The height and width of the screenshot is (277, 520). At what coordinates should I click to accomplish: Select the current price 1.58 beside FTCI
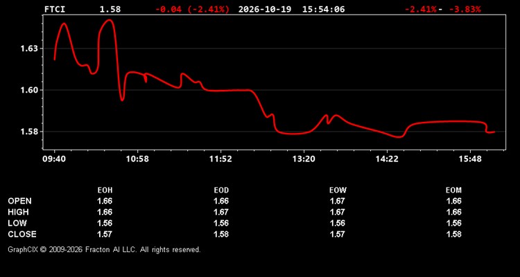(x=110, y=9)
